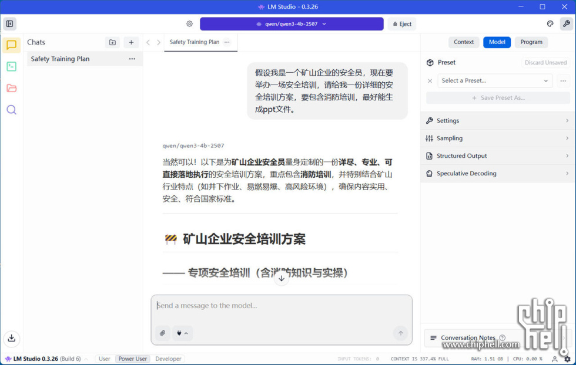Screen dimensions: 576x365
Task: Create a new chat folder
Action: click(x=112, y=42)
